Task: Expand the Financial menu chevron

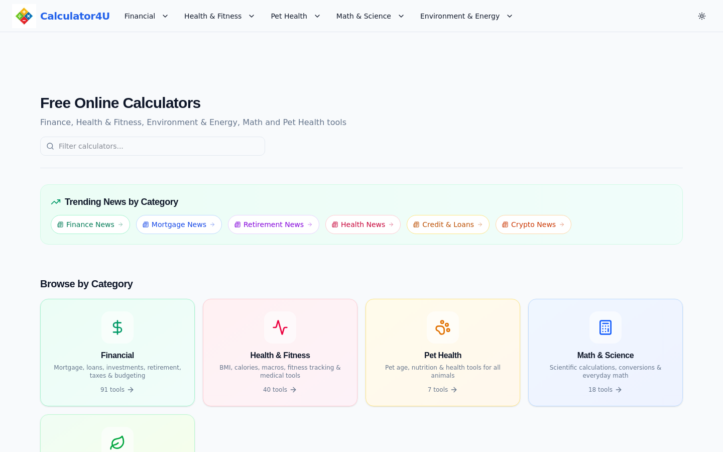Action: click(x=165, y=16)
